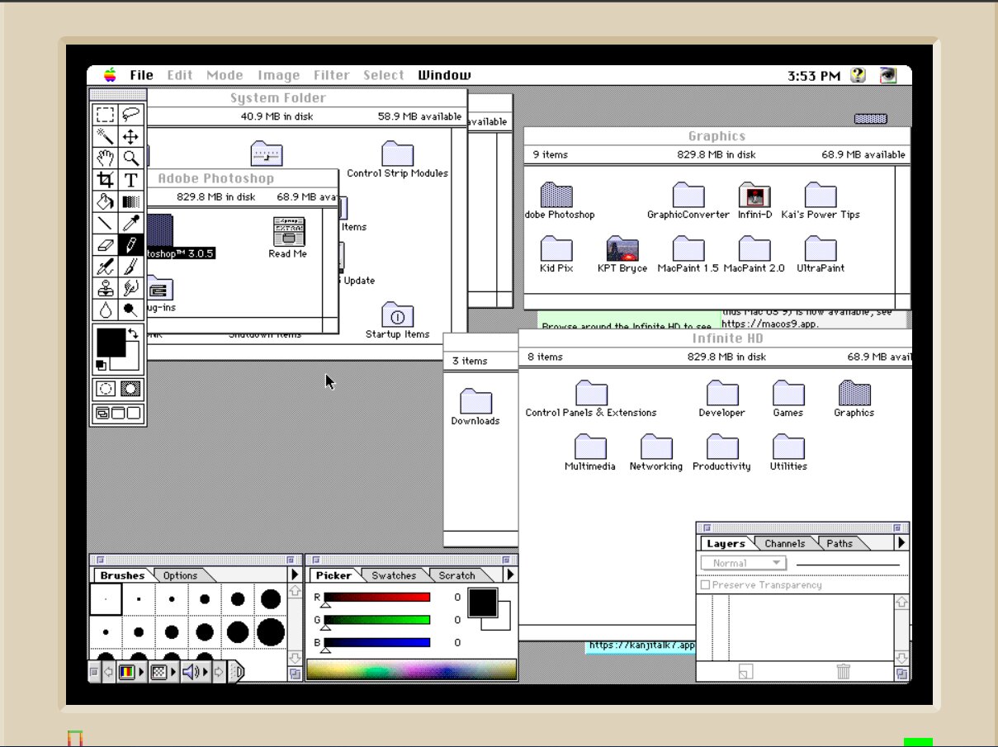The width and height of the screenshot is (998, 747).
Task: Switch to full screen without menu mode
Action: click(133, 414)
